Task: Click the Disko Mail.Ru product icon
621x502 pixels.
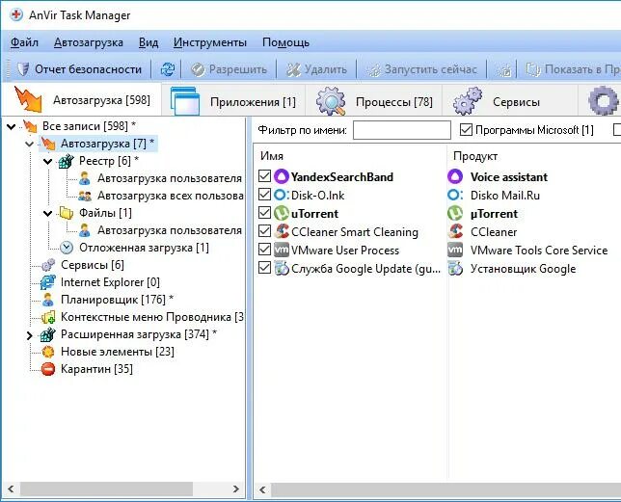Action: 455,195
